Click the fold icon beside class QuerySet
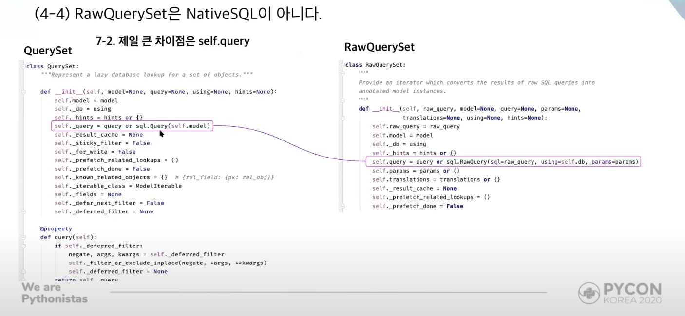This screenshot has width=685, height=316. coord(22,66)
